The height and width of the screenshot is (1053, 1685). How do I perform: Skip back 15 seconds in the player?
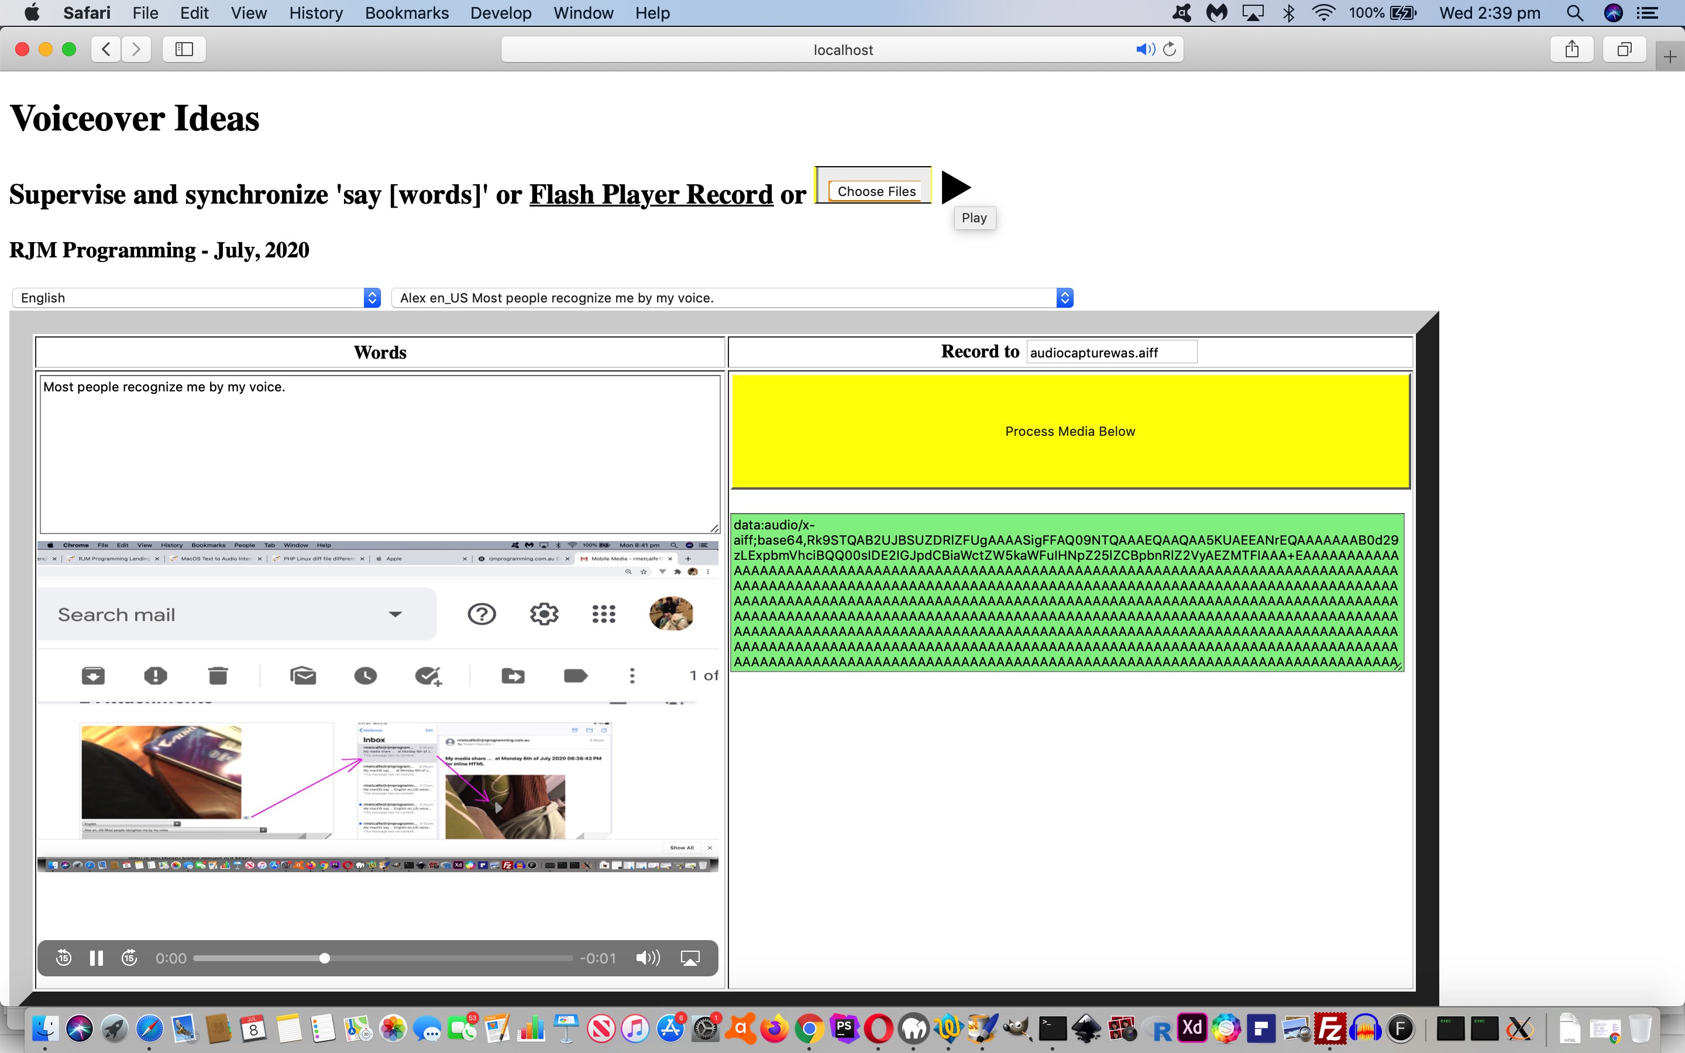pos(63,958)
